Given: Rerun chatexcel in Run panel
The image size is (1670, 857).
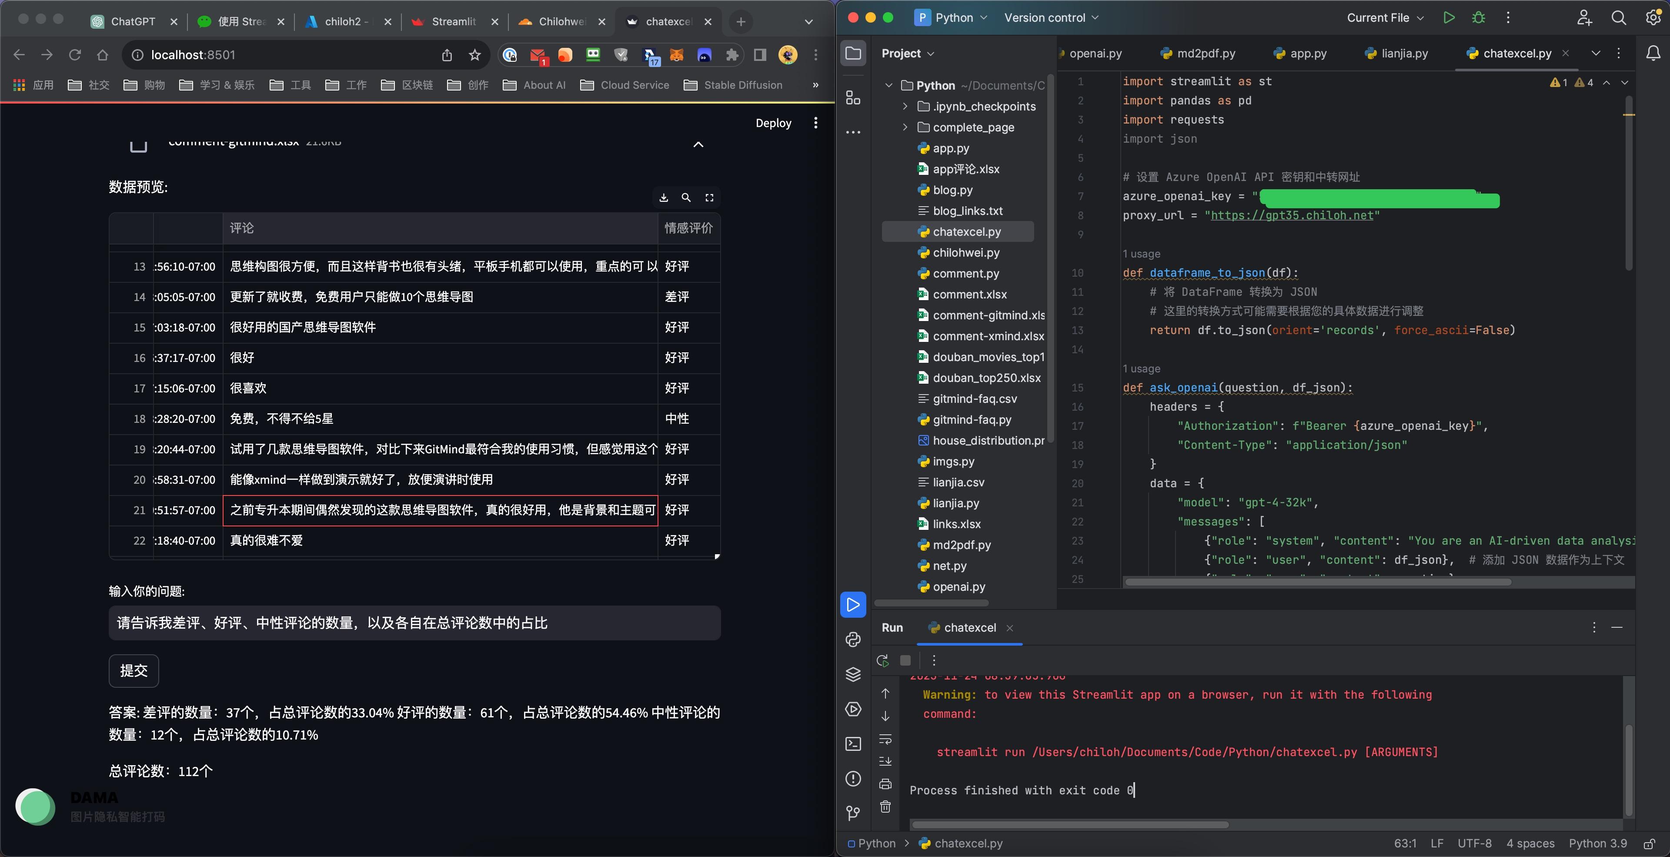Looking at the screenshot, I should click(x=882, y=660).
